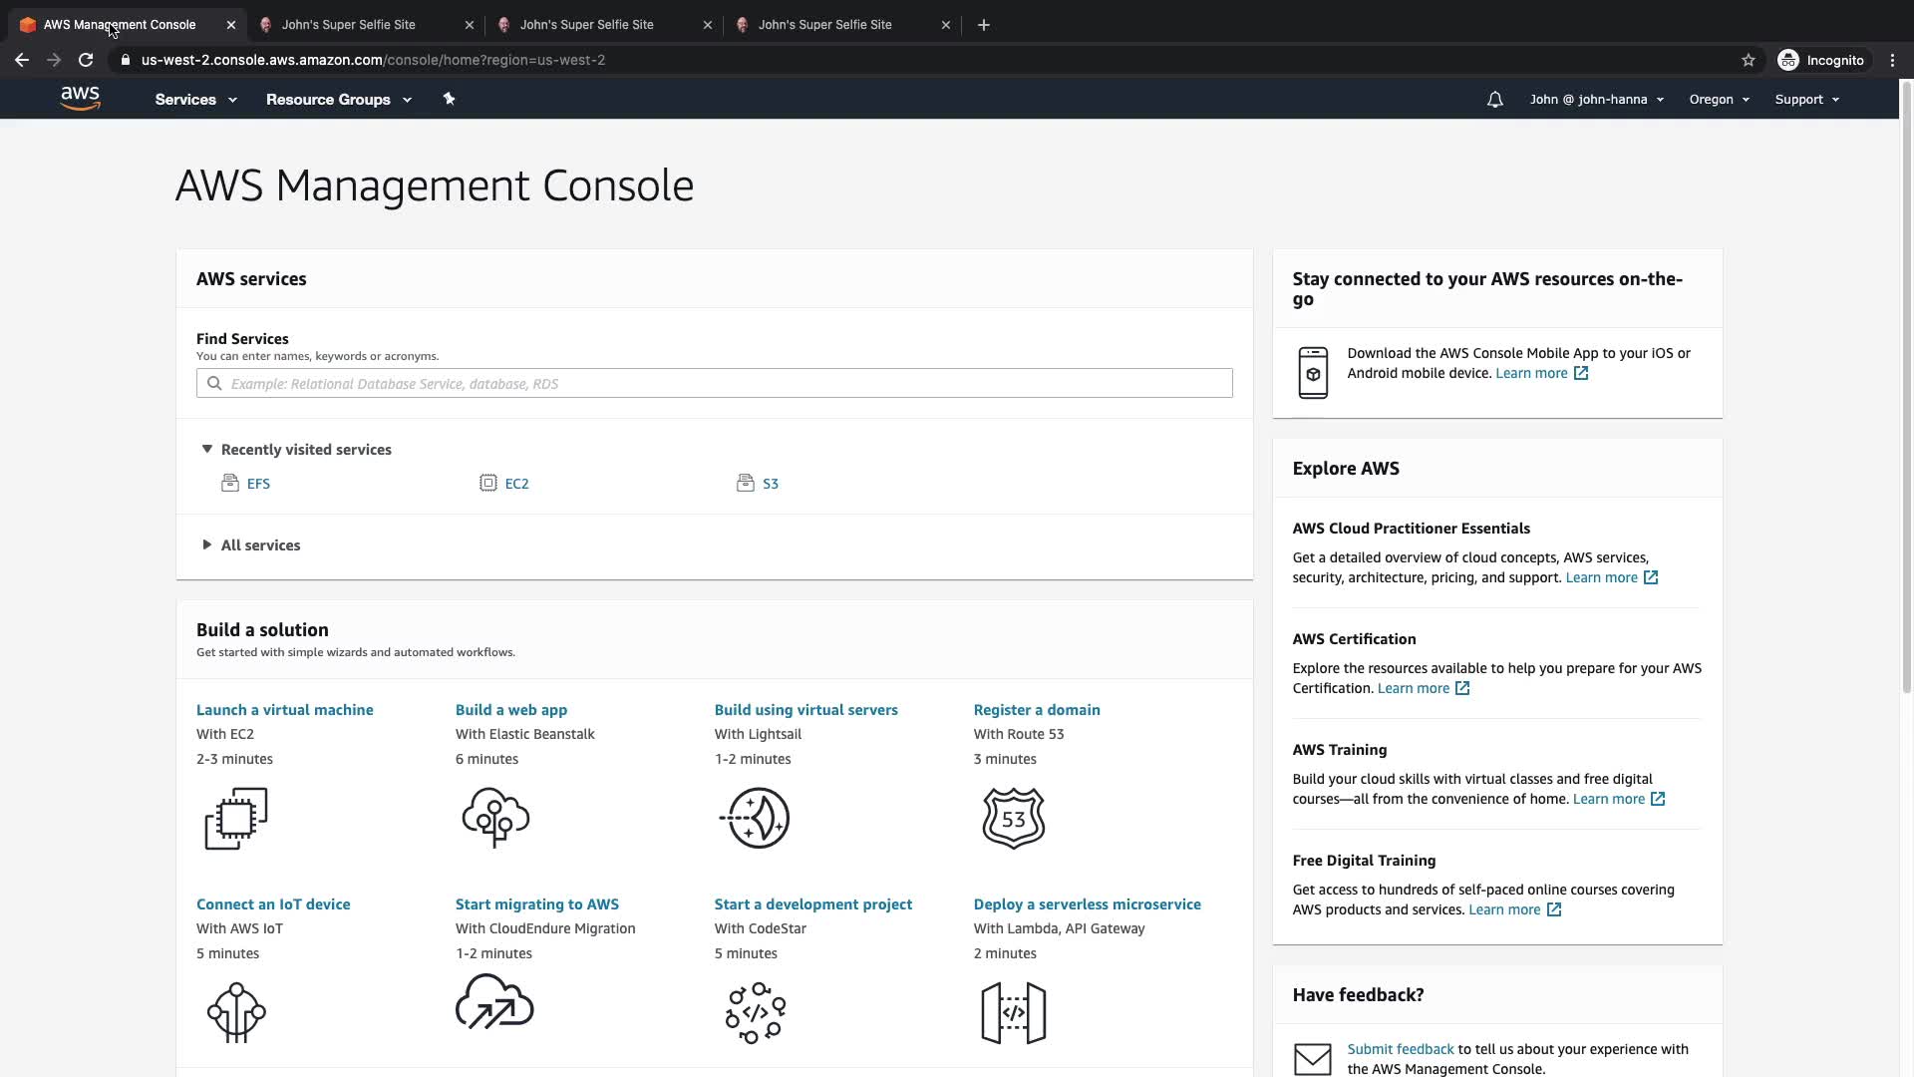
Task: Click the EC2 virtual machine chip icon
Action: [x=236, y=819]
